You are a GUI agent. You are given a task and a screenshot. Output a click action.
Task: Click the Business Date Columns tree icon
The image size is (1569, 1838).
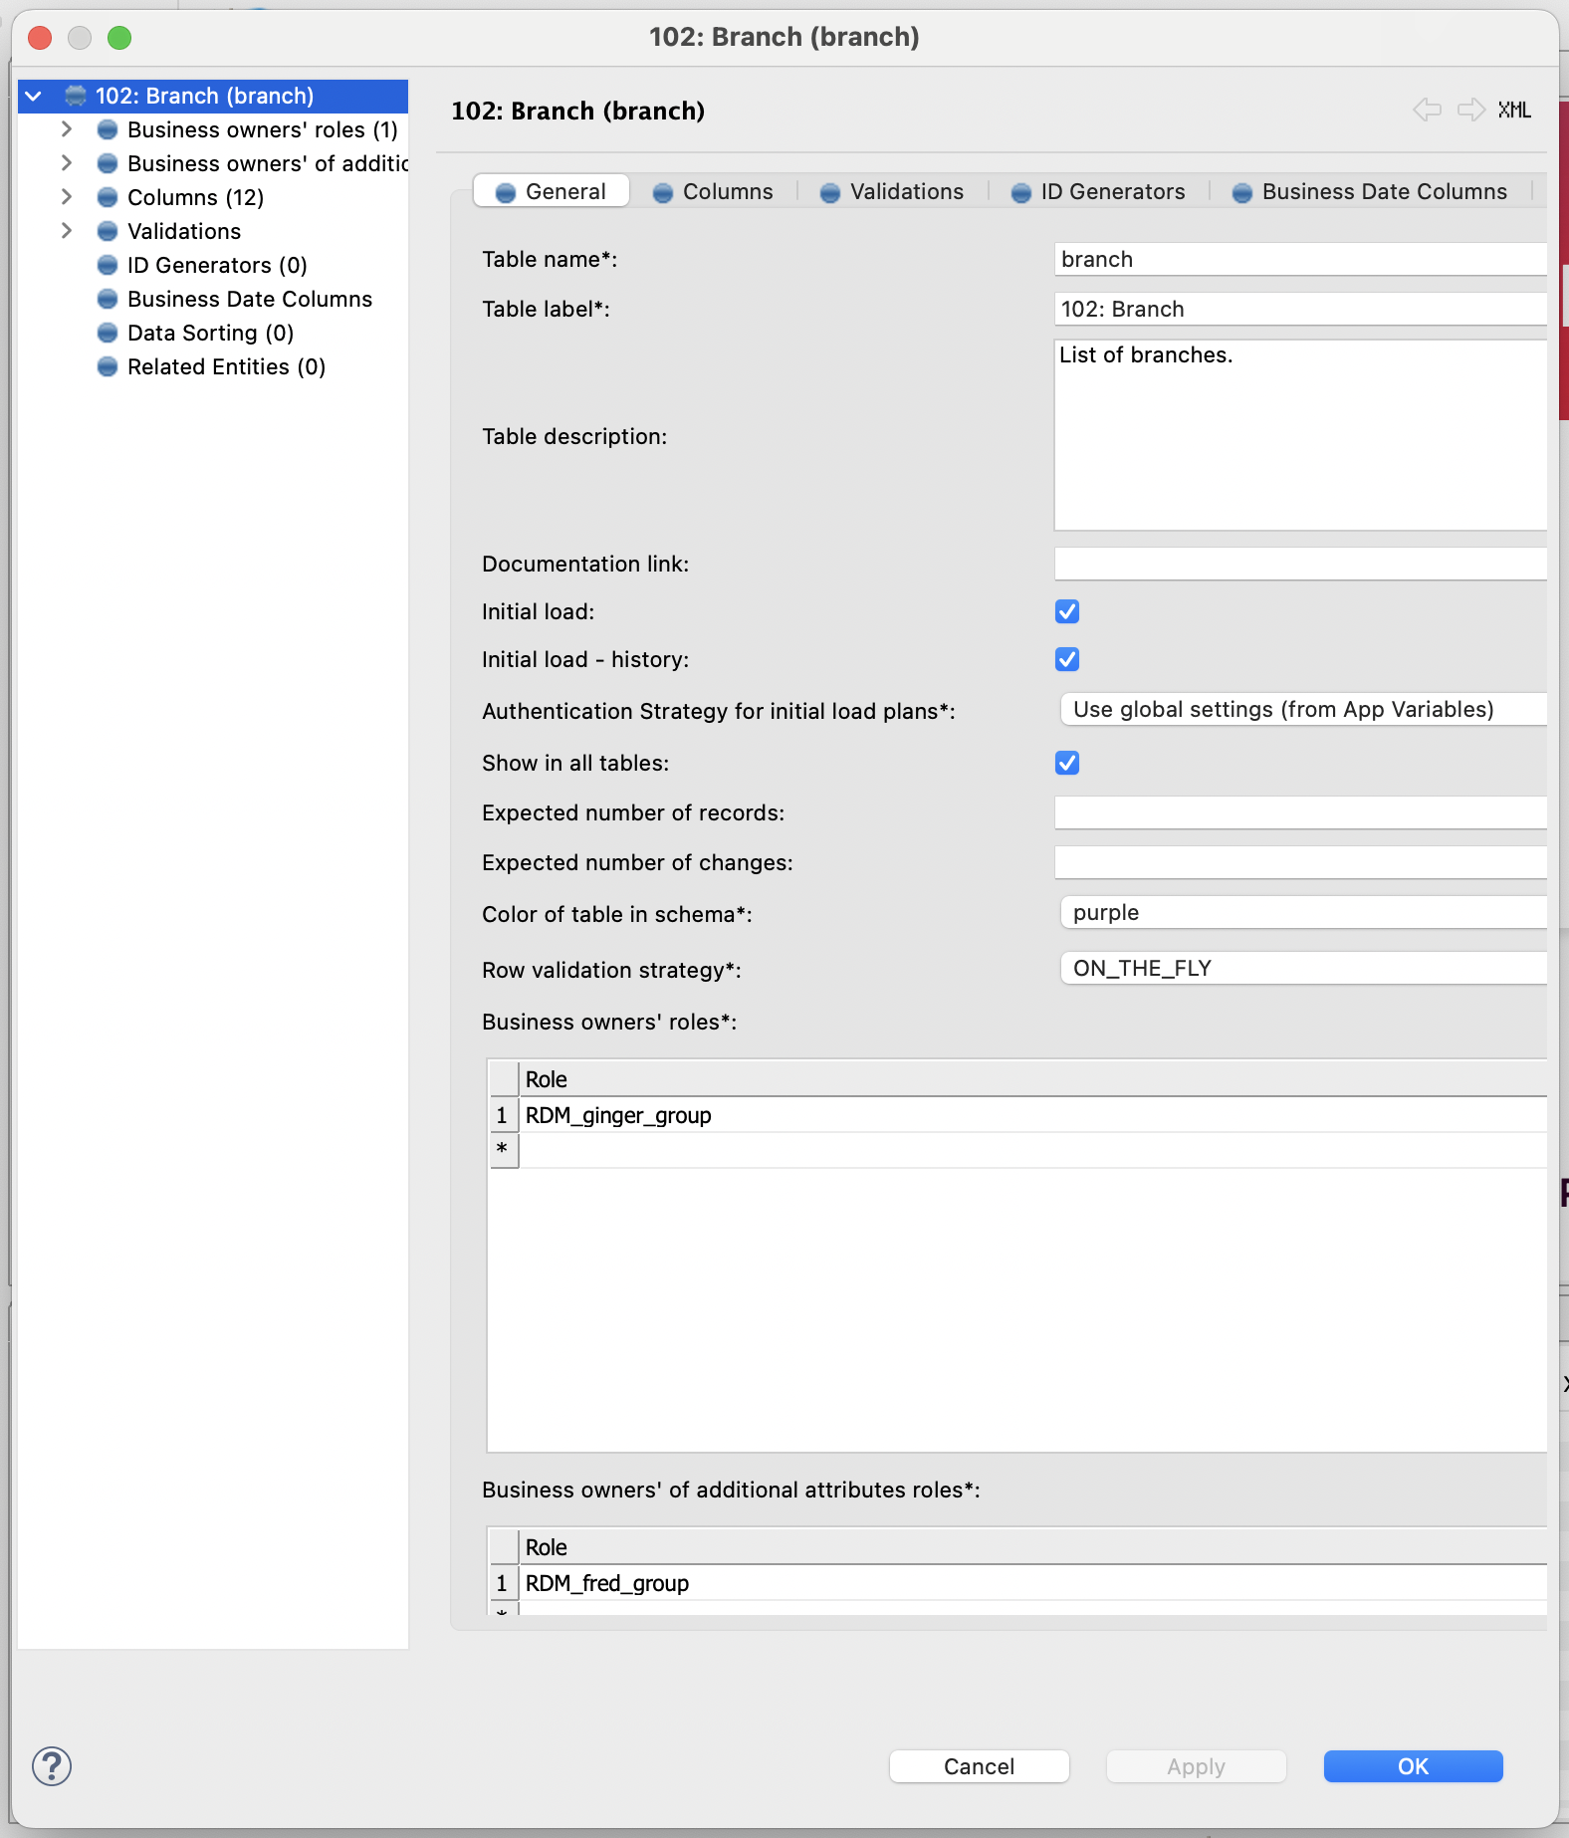(x=108, y=299)
